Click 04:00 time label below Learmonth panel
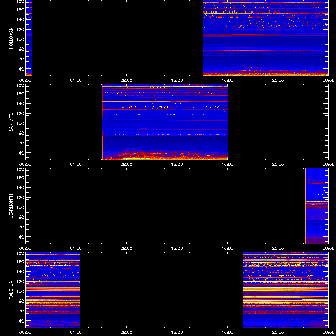This screenshot has height=336, width=336. pyautogui.click(x=76, y=249)
